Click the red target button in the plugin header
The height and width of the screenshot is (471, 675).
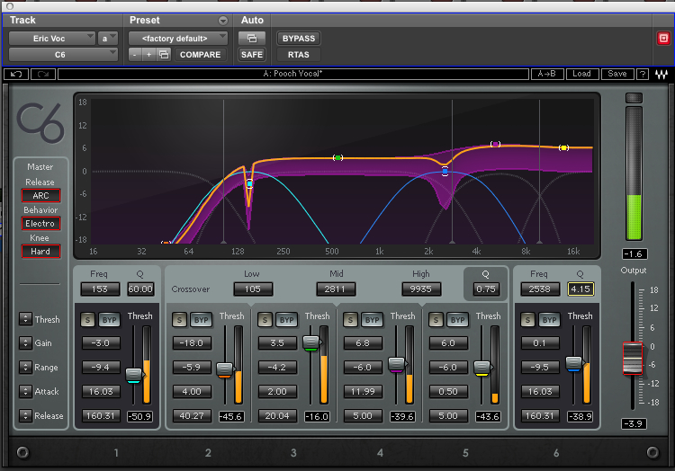[663, 39]
